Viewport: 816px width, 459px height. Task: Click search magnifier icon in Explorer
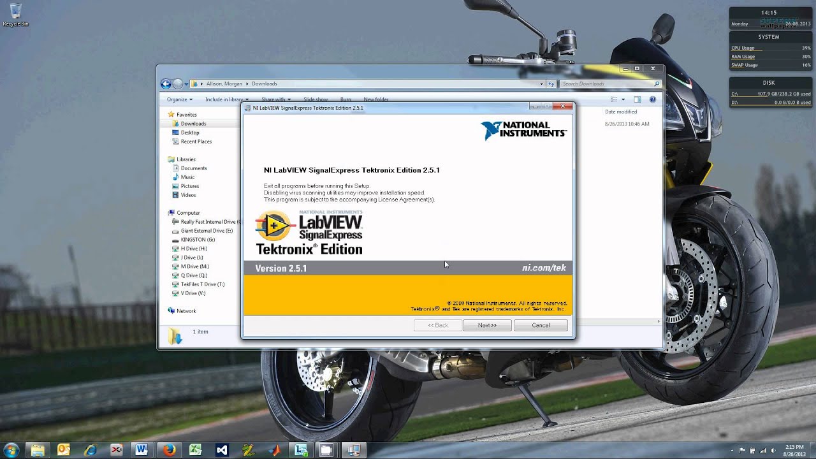tap(657, 84)
